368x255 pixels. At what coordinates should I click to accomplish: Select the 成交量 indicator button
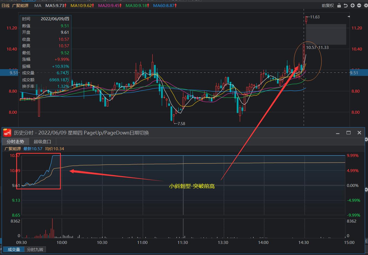[14, 250]
